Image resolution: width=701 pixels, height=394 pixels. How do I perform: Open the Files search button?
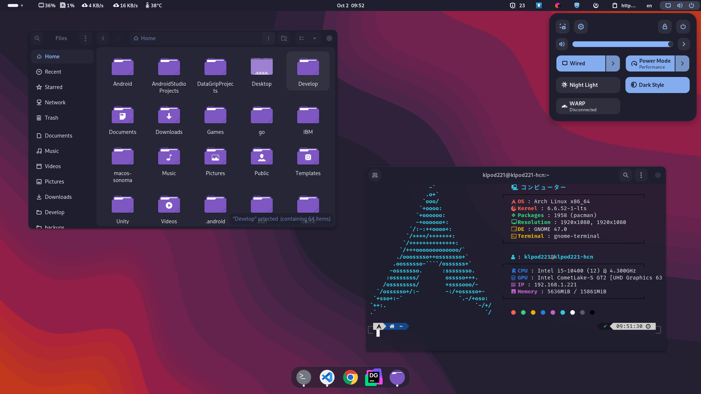pos(37,38)
